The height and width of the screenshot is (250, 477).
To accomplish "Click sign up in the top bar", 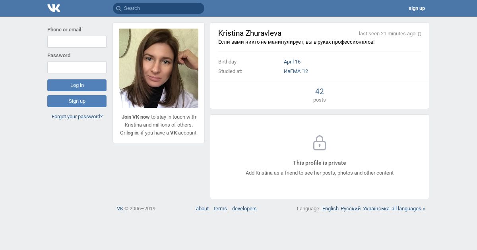I will (417, 8).
